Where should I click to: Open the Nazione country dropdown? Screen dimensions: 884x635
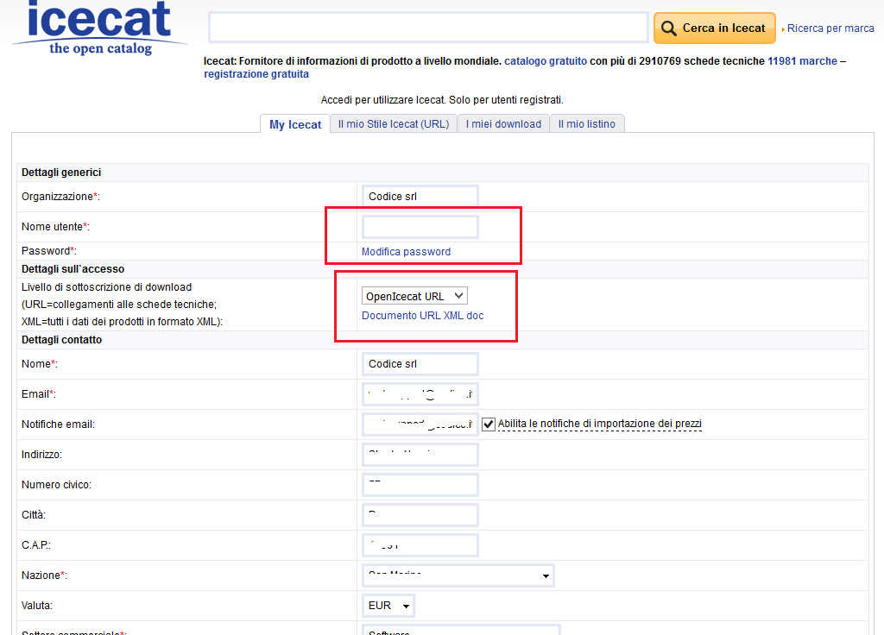tap(458, 575)
